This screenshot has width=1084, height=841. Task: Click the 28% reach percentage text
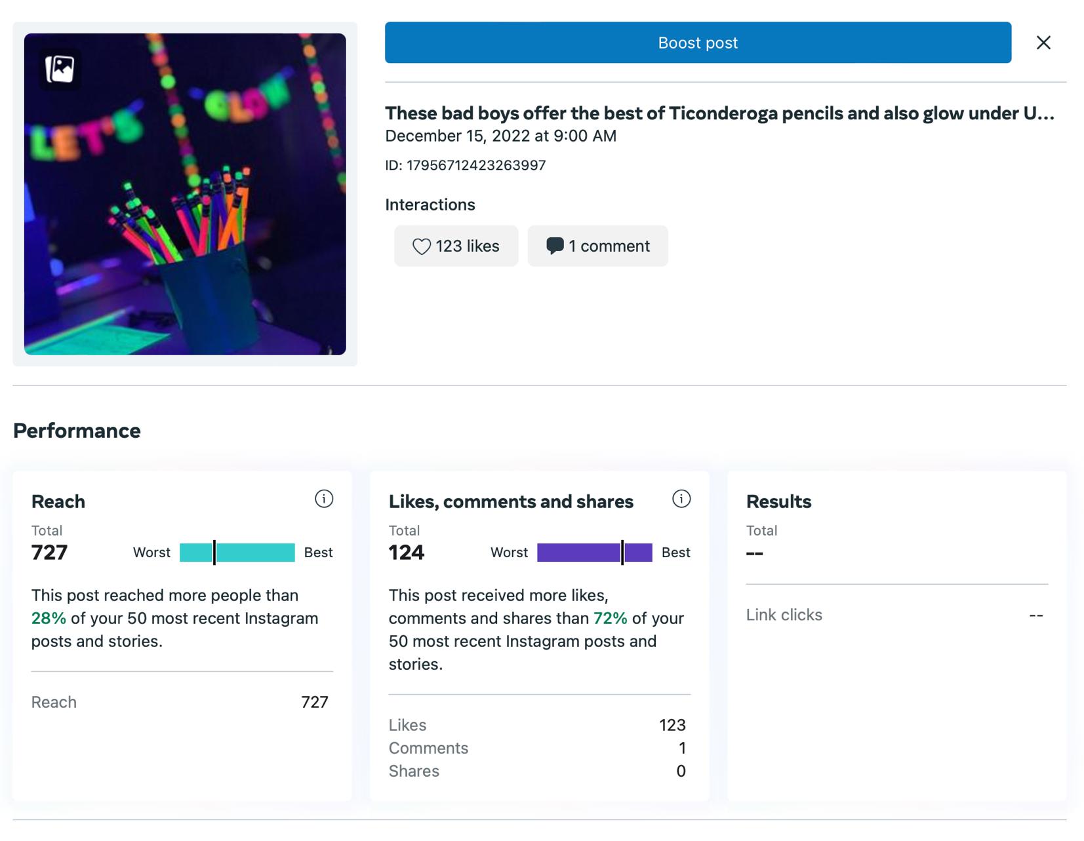point(49,618)
